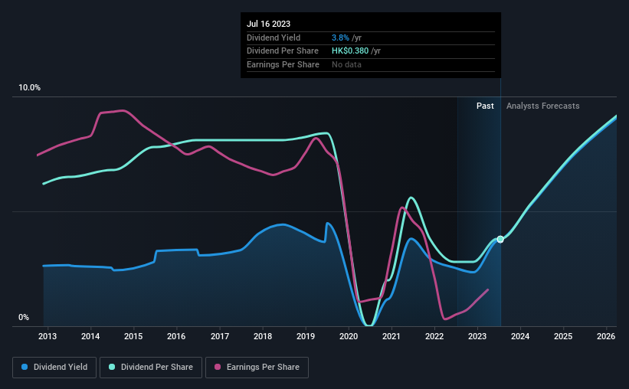Select the 2020 x-axis year label
The height and width of the screenshot is (389, 629).
[x=348, y=336]
